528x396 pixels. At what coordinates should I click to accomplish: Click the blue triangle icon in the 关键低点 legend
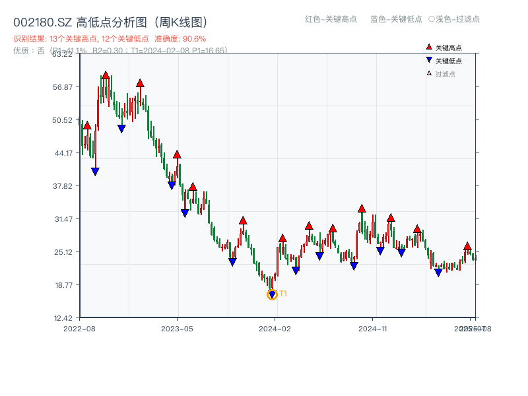[x=429, y=60]
